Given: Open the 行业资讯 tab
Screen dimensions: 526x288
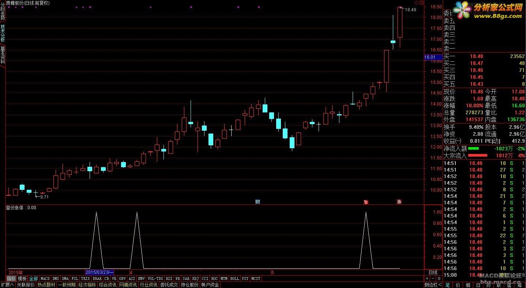Looking at the screenshot, I should pos(149,285).
